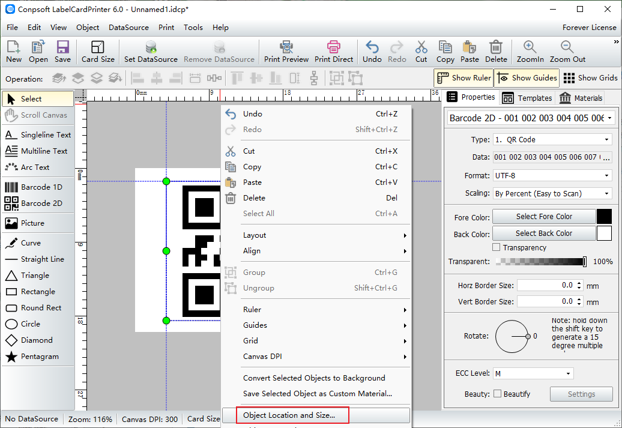The width and height of the screenshot is (622, 428).
Task: Open Print Preview
Action: [286, 52]
